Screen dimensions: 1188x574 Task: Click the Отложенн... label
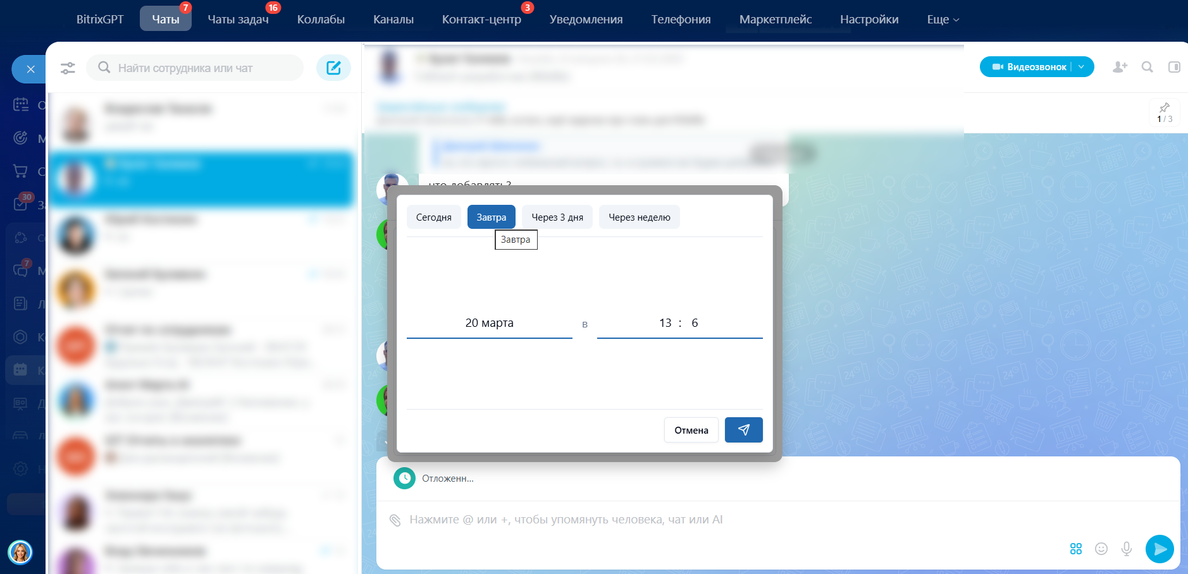(x=448, y=479)
